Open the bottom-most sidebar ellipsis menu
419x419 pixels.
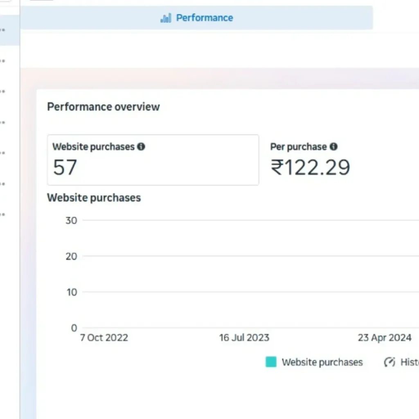[2, 214]
